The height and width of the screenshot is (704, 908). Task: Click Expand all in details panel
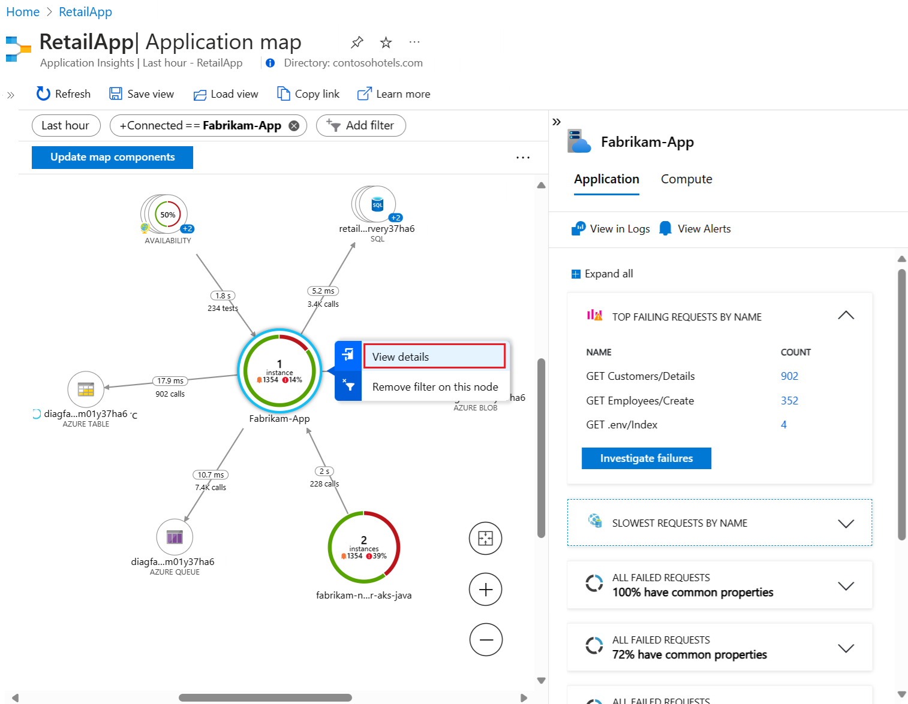pos(603,274)
